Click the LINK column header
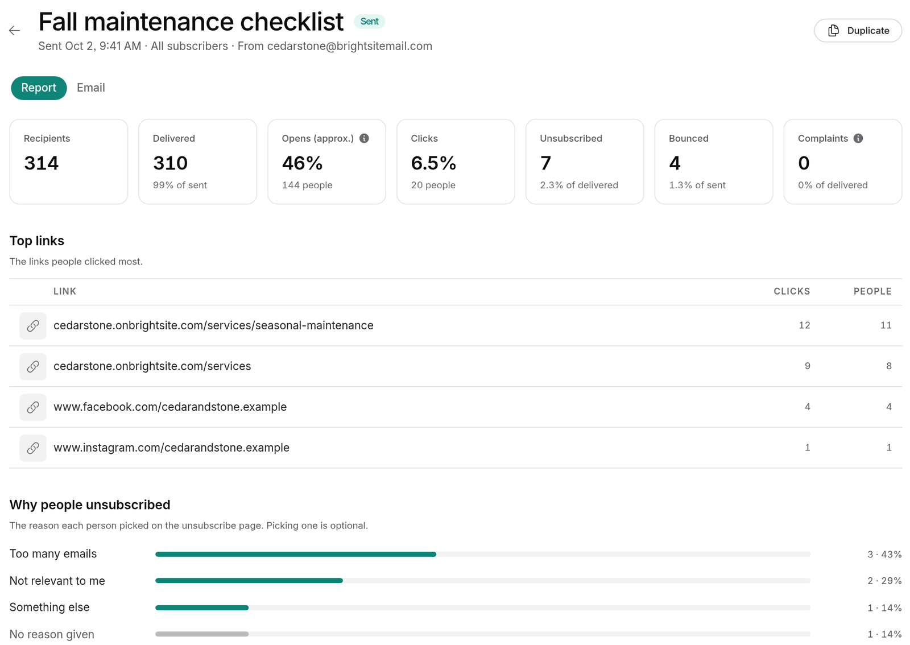 [65, 291]
